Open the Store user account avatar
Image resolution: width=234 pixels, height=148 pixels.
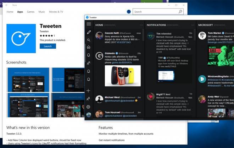click(x=129, y=12)
